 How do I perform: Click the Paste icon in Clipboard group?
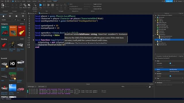click(3, 5)
